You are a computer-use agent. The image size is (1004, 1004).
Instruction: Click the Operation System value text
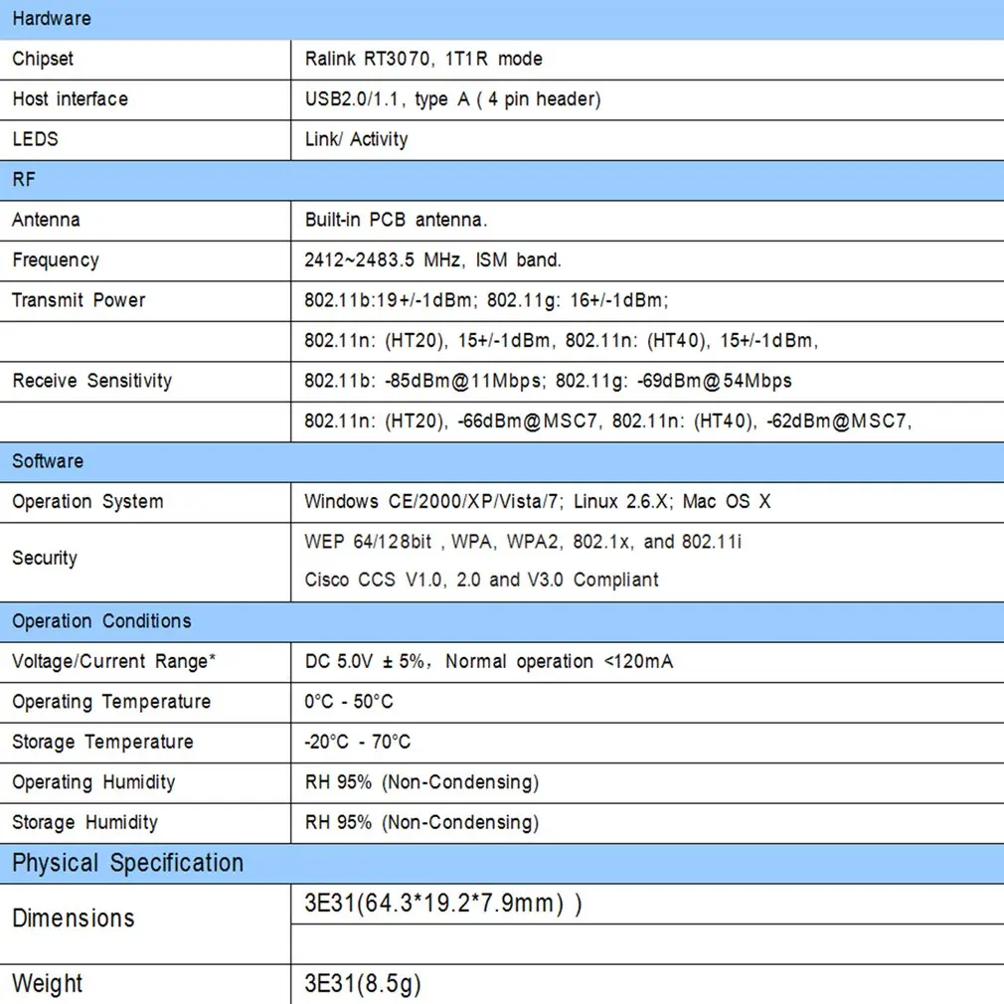(537, 501)
